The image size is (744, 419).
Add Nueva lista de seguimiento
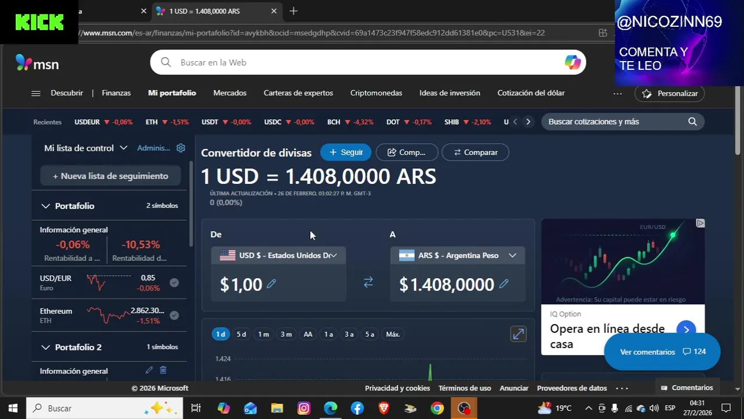pyautogui.click(x=111, y=176)
